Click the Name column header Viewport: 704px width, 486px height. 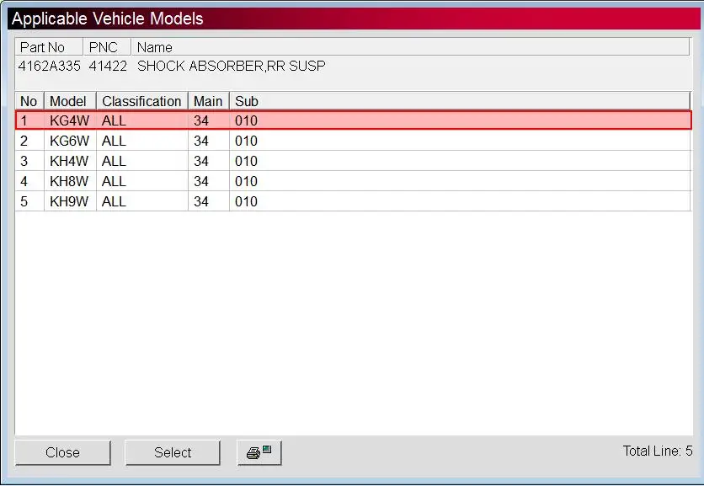click(x=410, y=47)
